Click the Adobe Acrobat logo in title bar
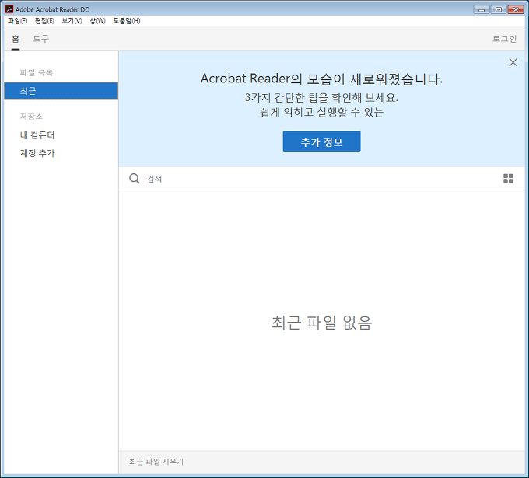529x478 pixels. [x=9, y=9]
